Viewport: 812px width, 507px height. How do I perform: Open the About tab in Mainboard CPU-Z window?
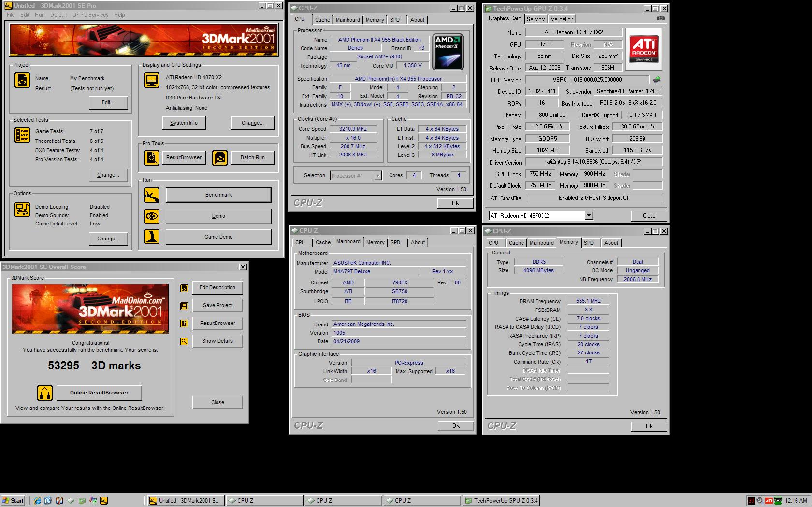[x=418, y=242]
